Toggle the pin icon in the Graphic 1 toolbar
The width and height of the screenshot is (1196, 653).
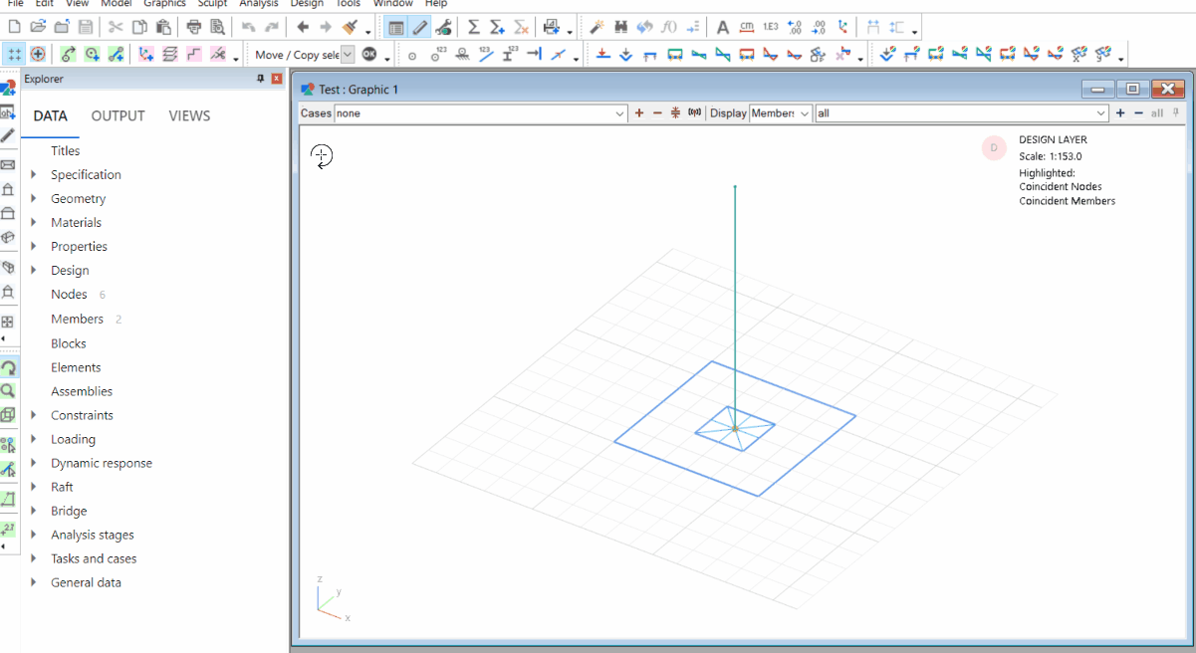pos(1176,112)
